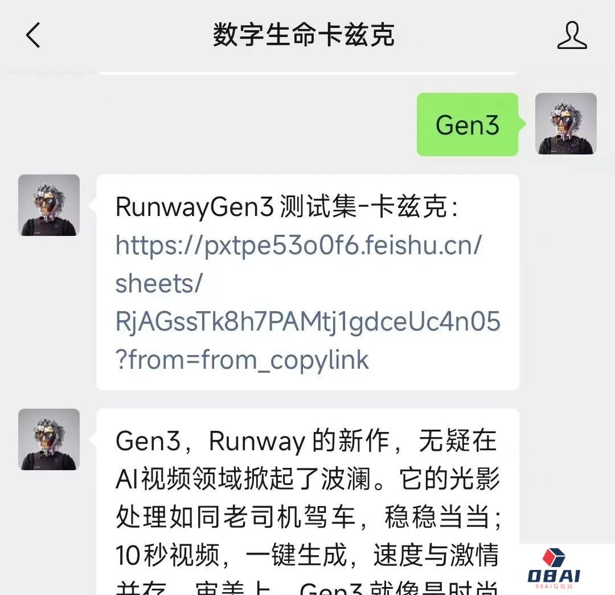The width and height of the screenshot is (615, 595).
Task: Open chat info via the profile icon
Action: click(x=572, y=35)
